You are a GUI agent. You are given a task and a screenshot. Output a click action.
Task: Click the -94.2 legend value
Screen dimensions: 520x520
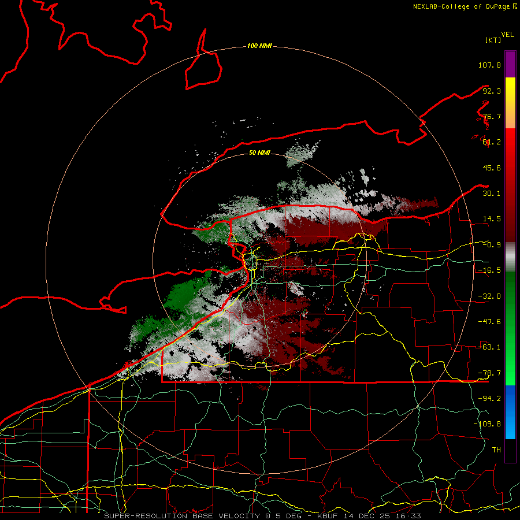(489, 399)
